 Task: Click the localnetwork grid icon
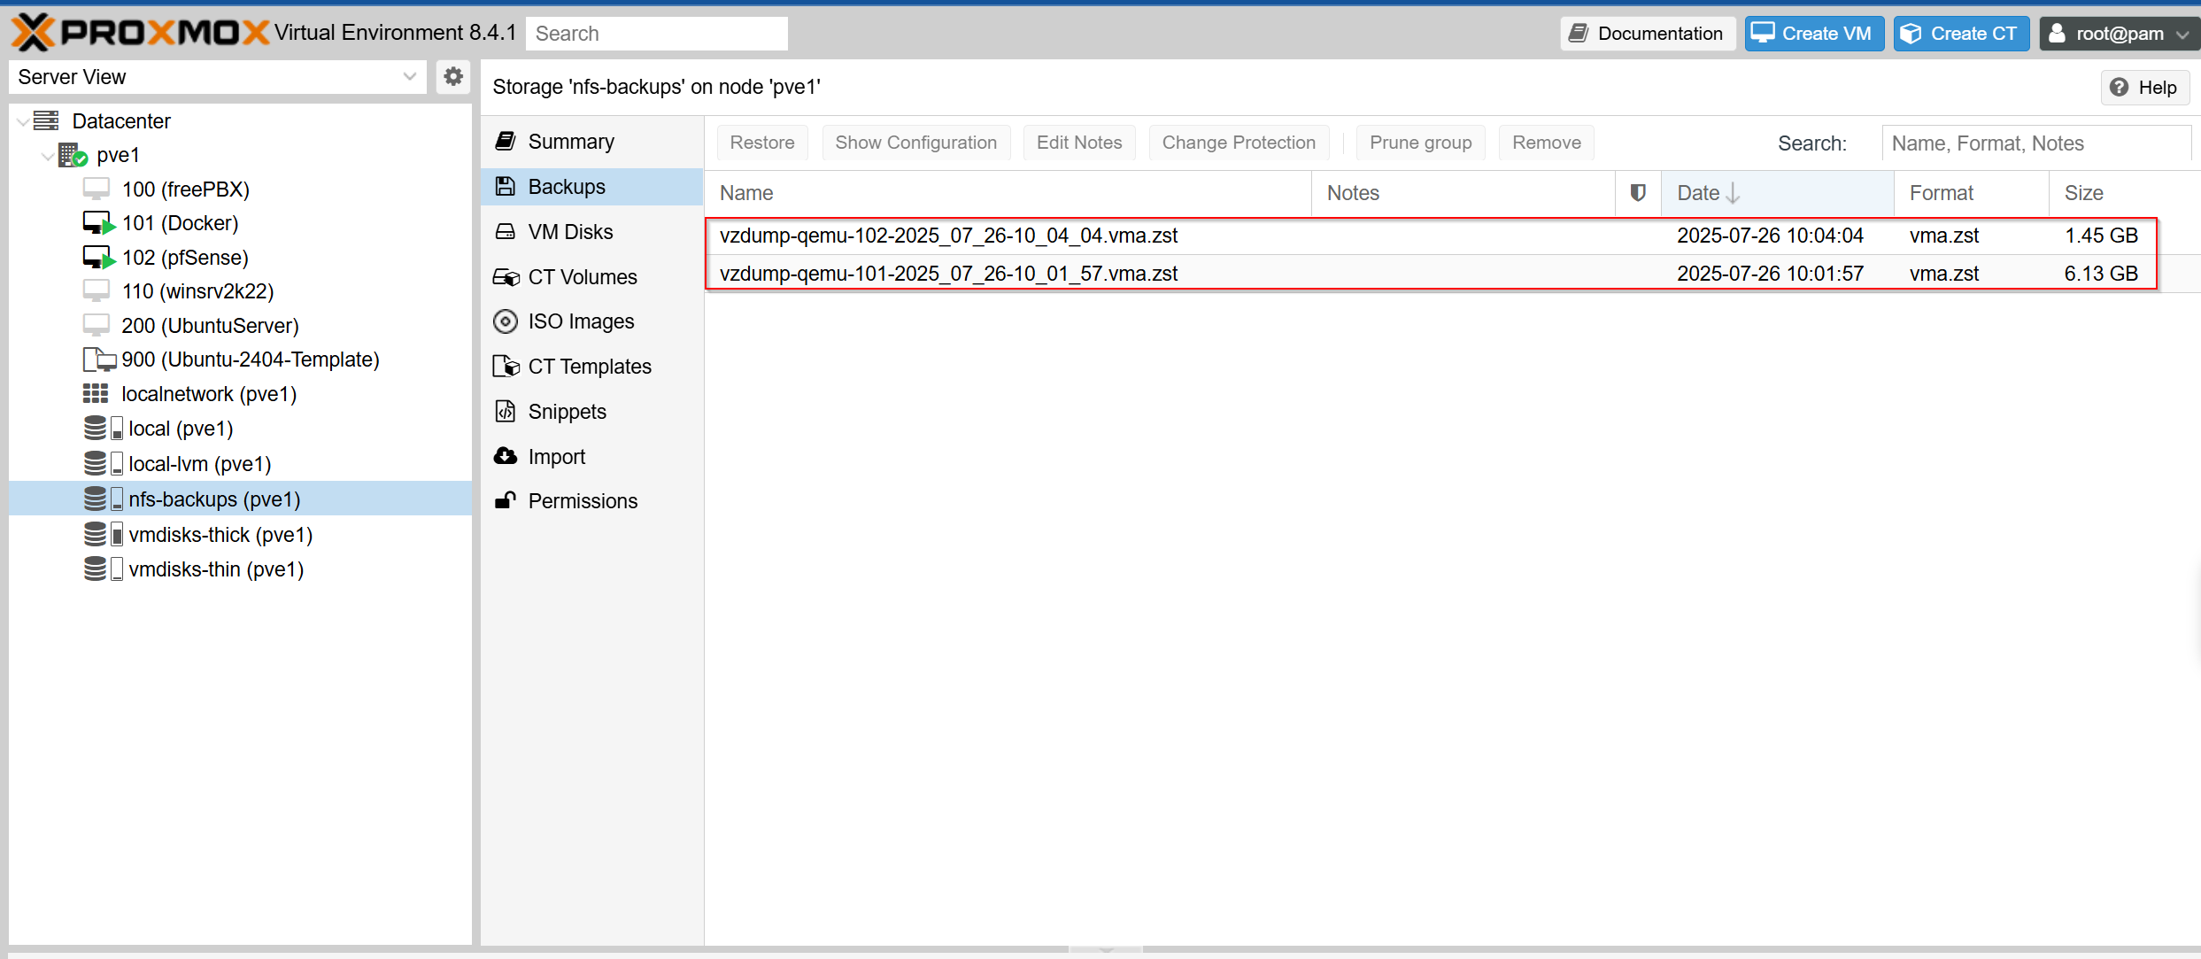(x=96, y=394)
